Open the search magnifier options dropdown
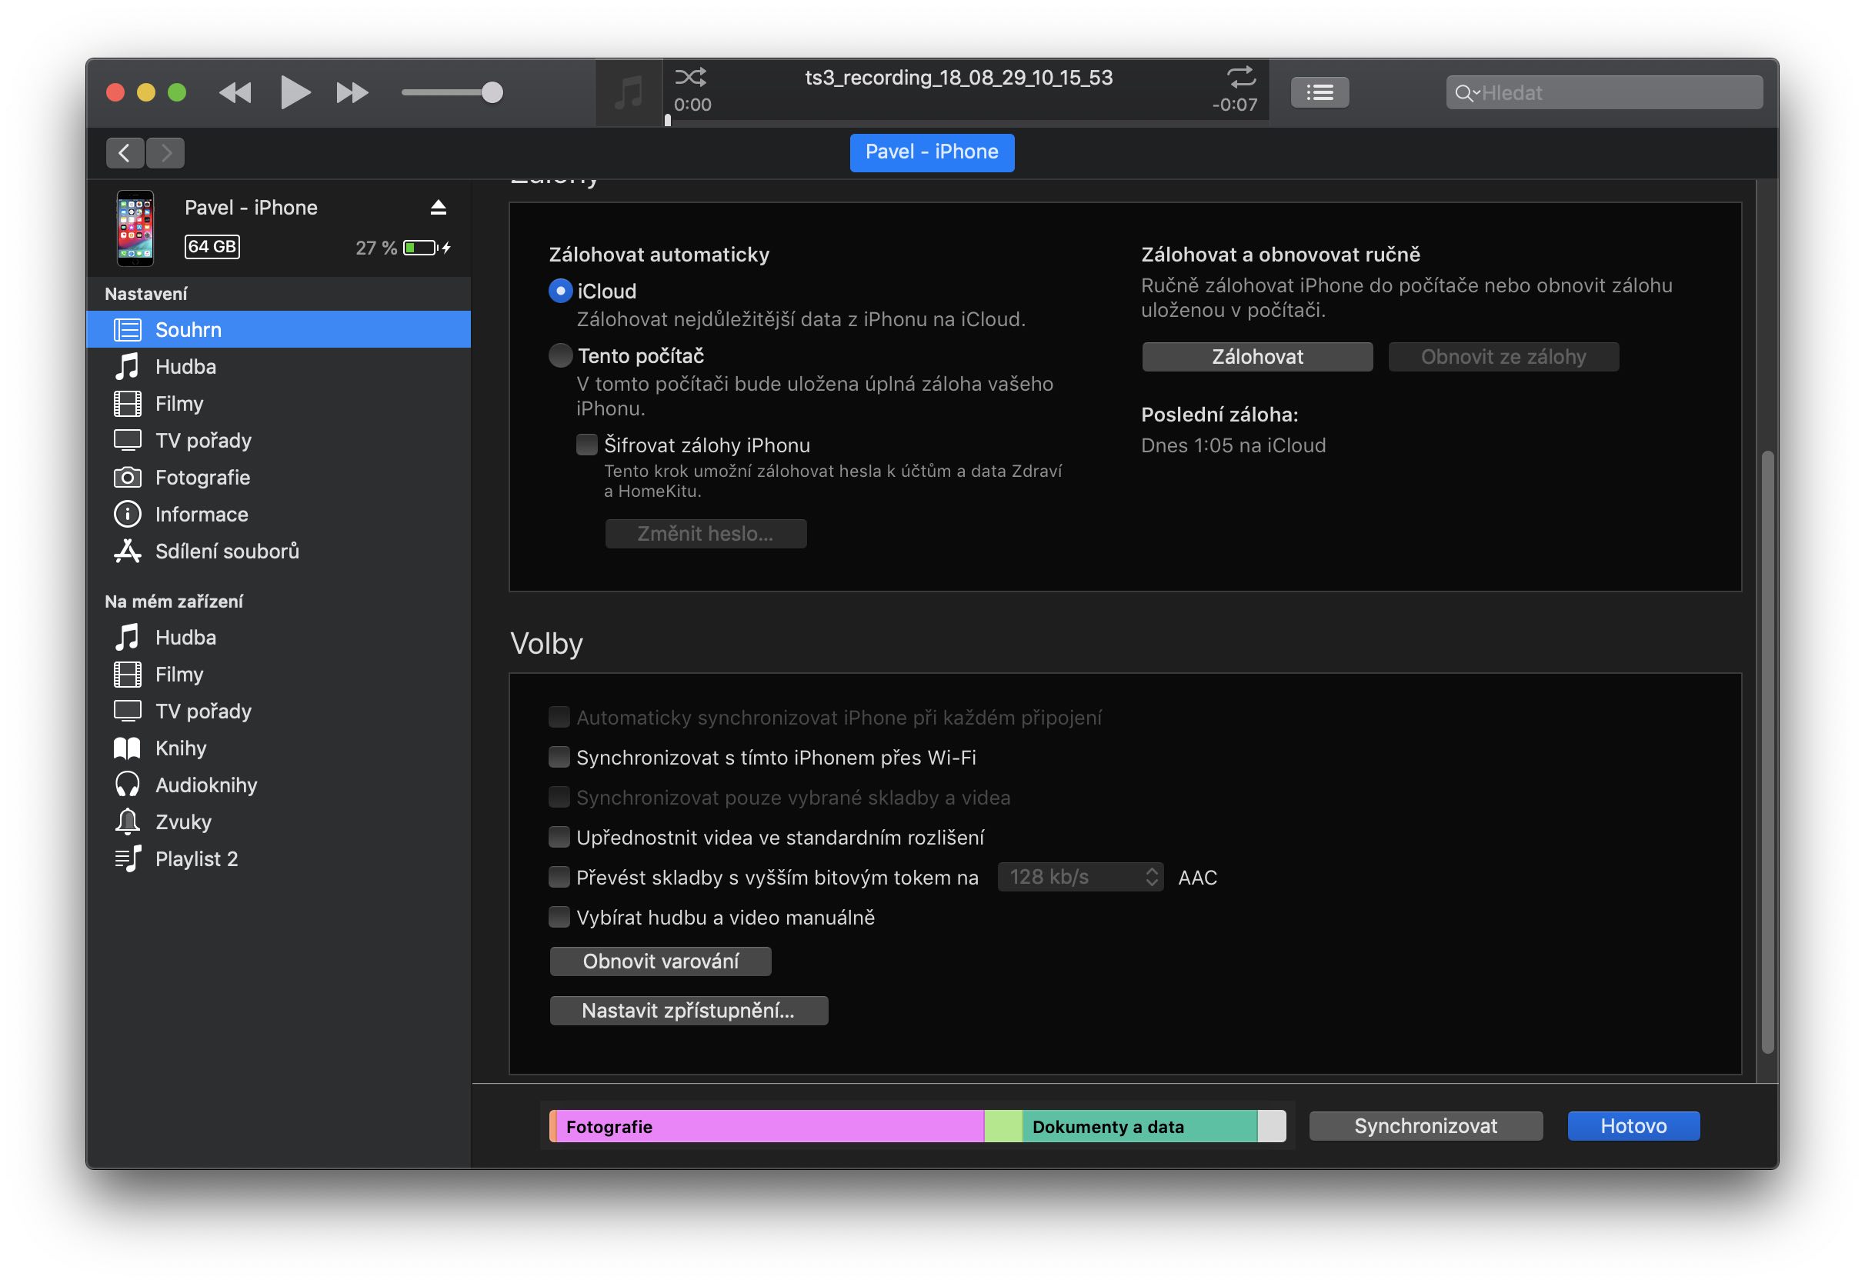The image size is (1865, 1283). click(x=1467, y=93)
